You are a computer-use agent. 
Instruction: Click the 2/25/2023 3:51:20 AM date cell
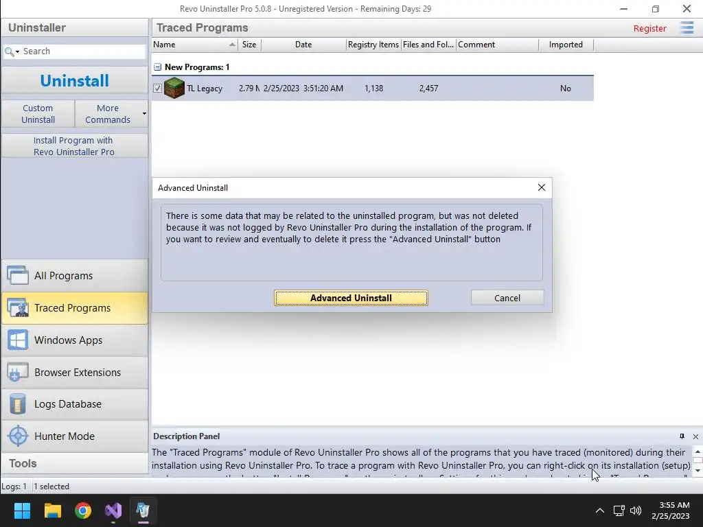click(303, 89)
